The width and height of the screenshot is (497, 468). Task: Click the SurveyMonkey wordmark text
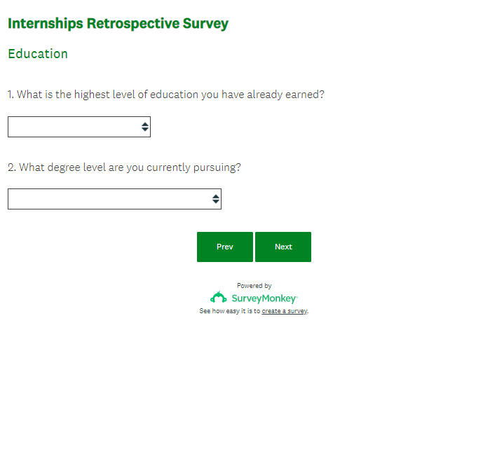264,298
